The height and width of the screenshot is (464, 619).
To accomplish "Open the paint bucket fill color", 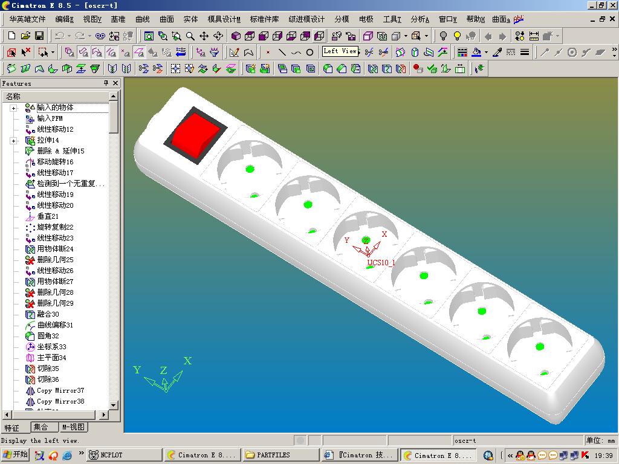I will [x=476, y=52].
